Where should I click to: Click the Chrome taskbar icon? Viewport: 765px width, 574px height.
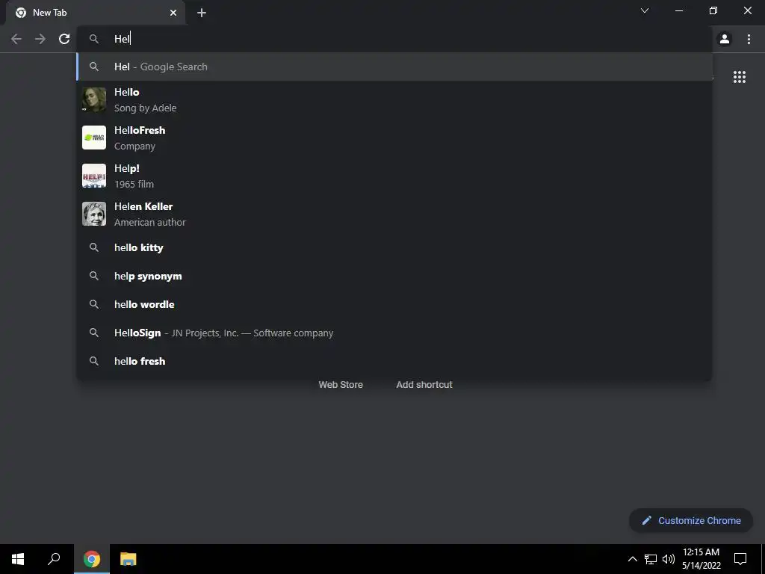(x=92, y=559)
